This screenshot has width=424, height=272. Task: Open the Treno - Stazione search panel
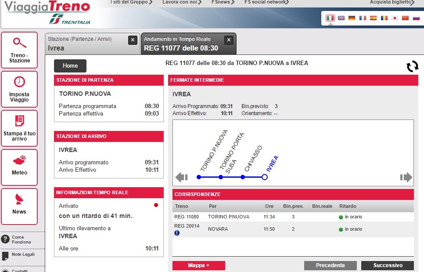19,50
